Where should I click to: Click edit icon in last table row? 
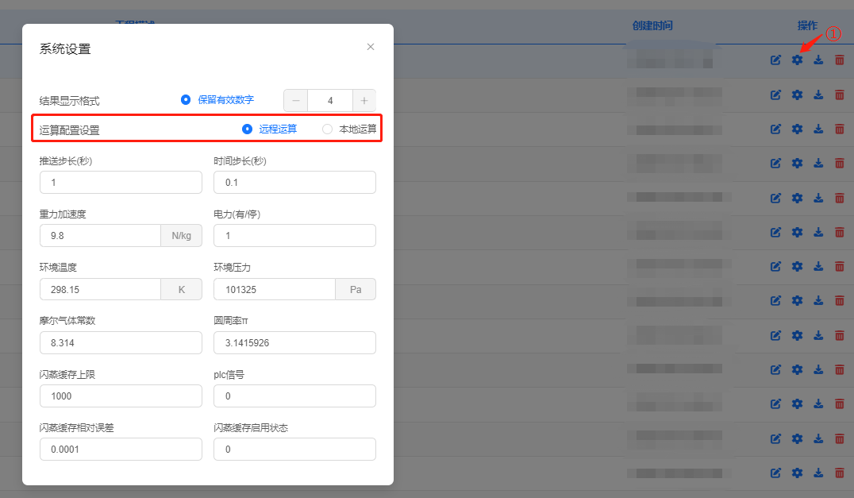pyautogui.click(x=775, y=473)
